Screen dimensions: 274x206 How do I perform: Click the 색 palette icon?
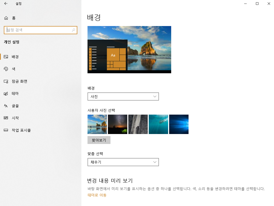pos(6,69)
